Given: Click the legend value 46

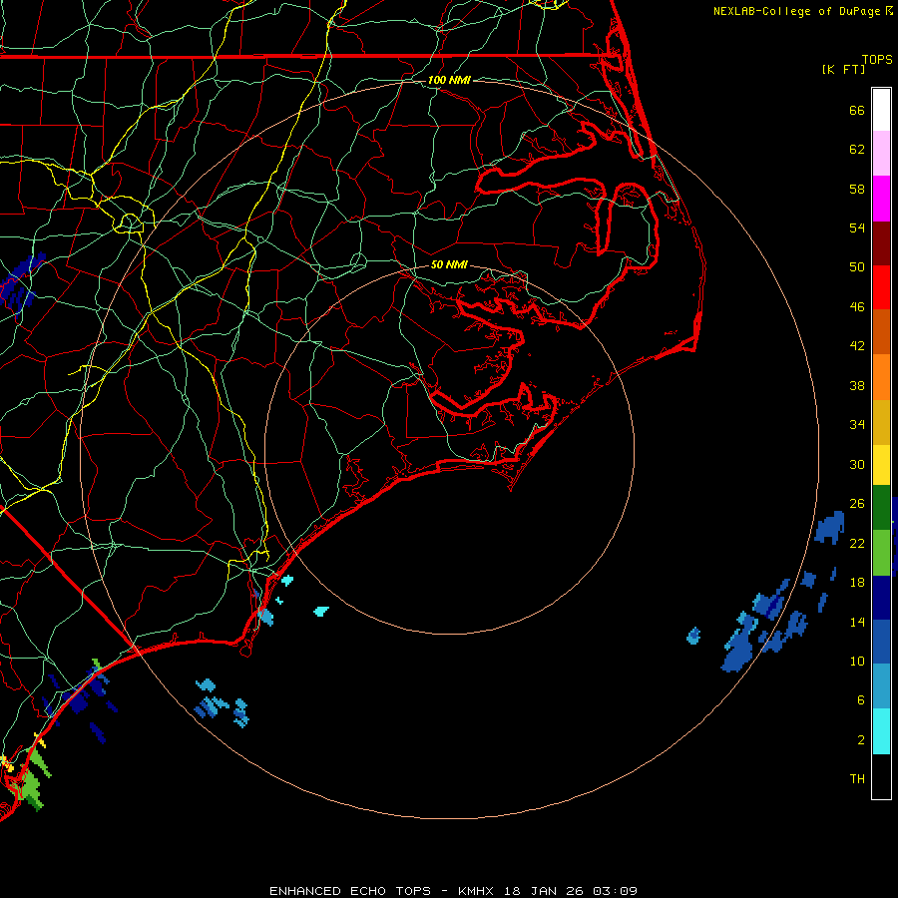Looking at the screenshot, I should [857, 307].
